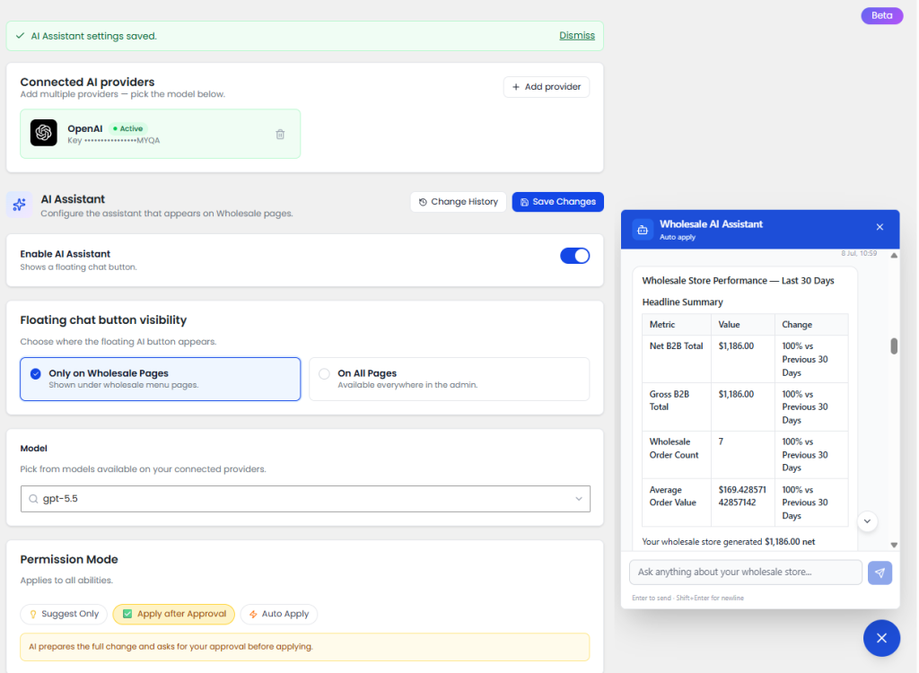Click the Metric column header
Viewport: 919px width, 673px height.
677,325
